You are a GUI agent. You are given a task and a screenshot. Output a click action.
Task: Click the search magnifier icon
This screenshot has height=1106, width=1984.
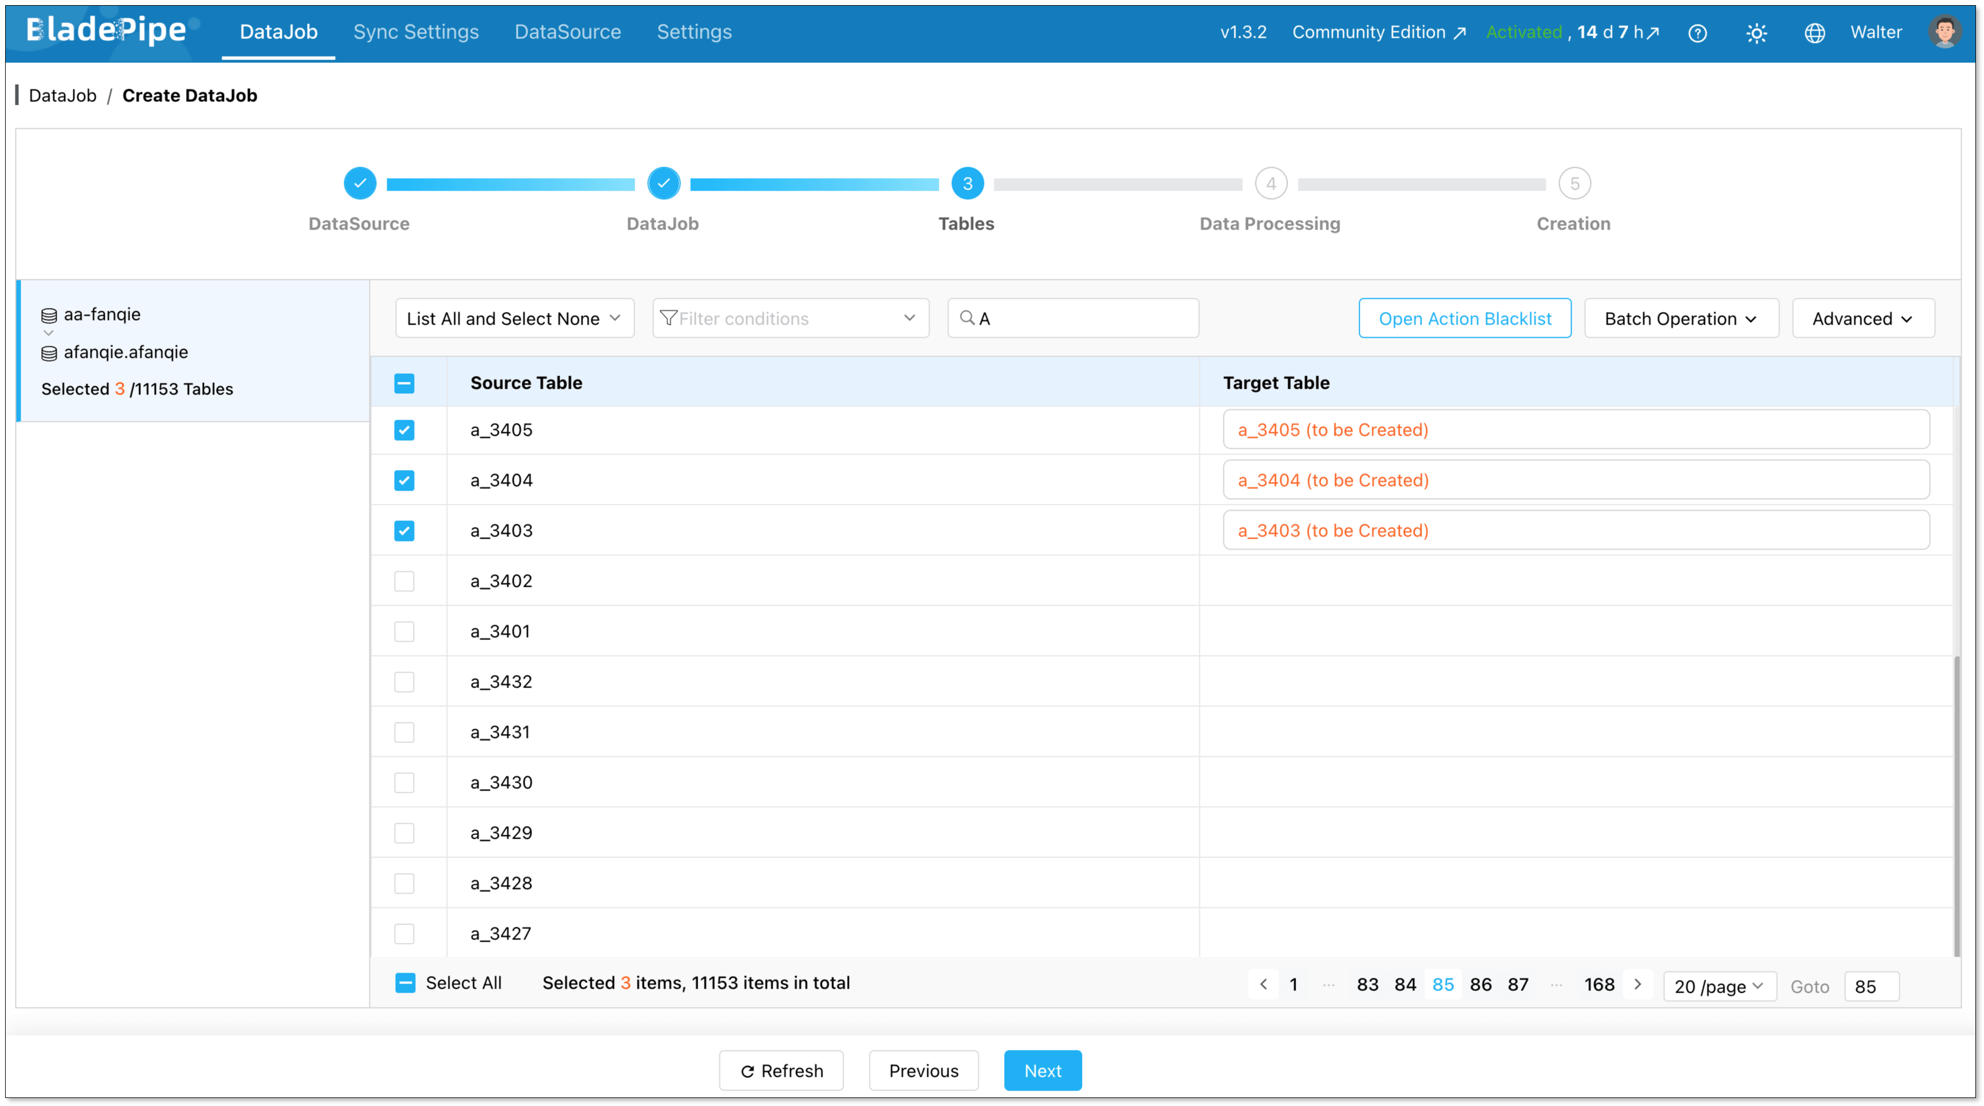click(x=967, y=318)
